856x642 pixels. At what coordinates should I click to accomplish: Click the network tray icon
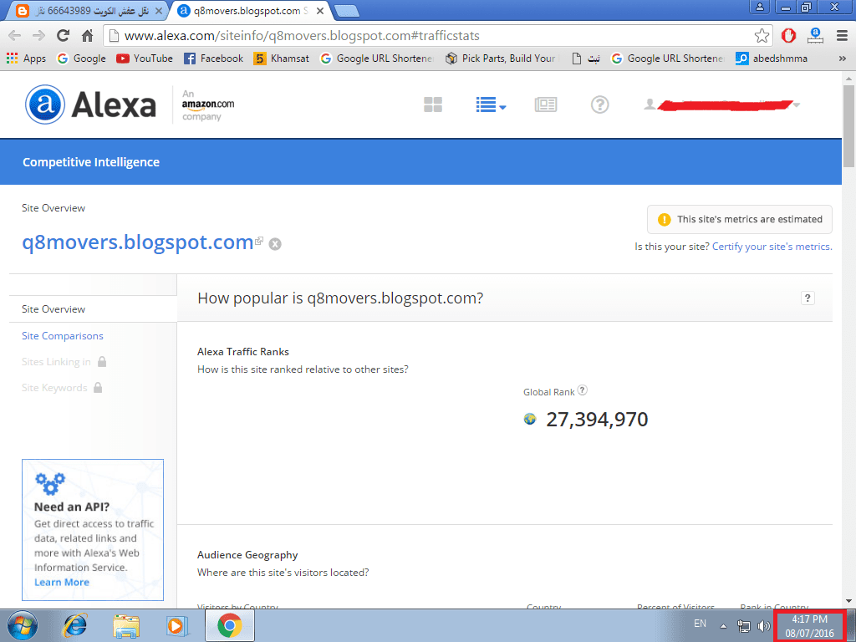[743, 626]
